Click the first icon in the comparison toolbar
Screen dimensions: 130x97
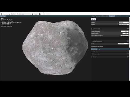(92, 19)
